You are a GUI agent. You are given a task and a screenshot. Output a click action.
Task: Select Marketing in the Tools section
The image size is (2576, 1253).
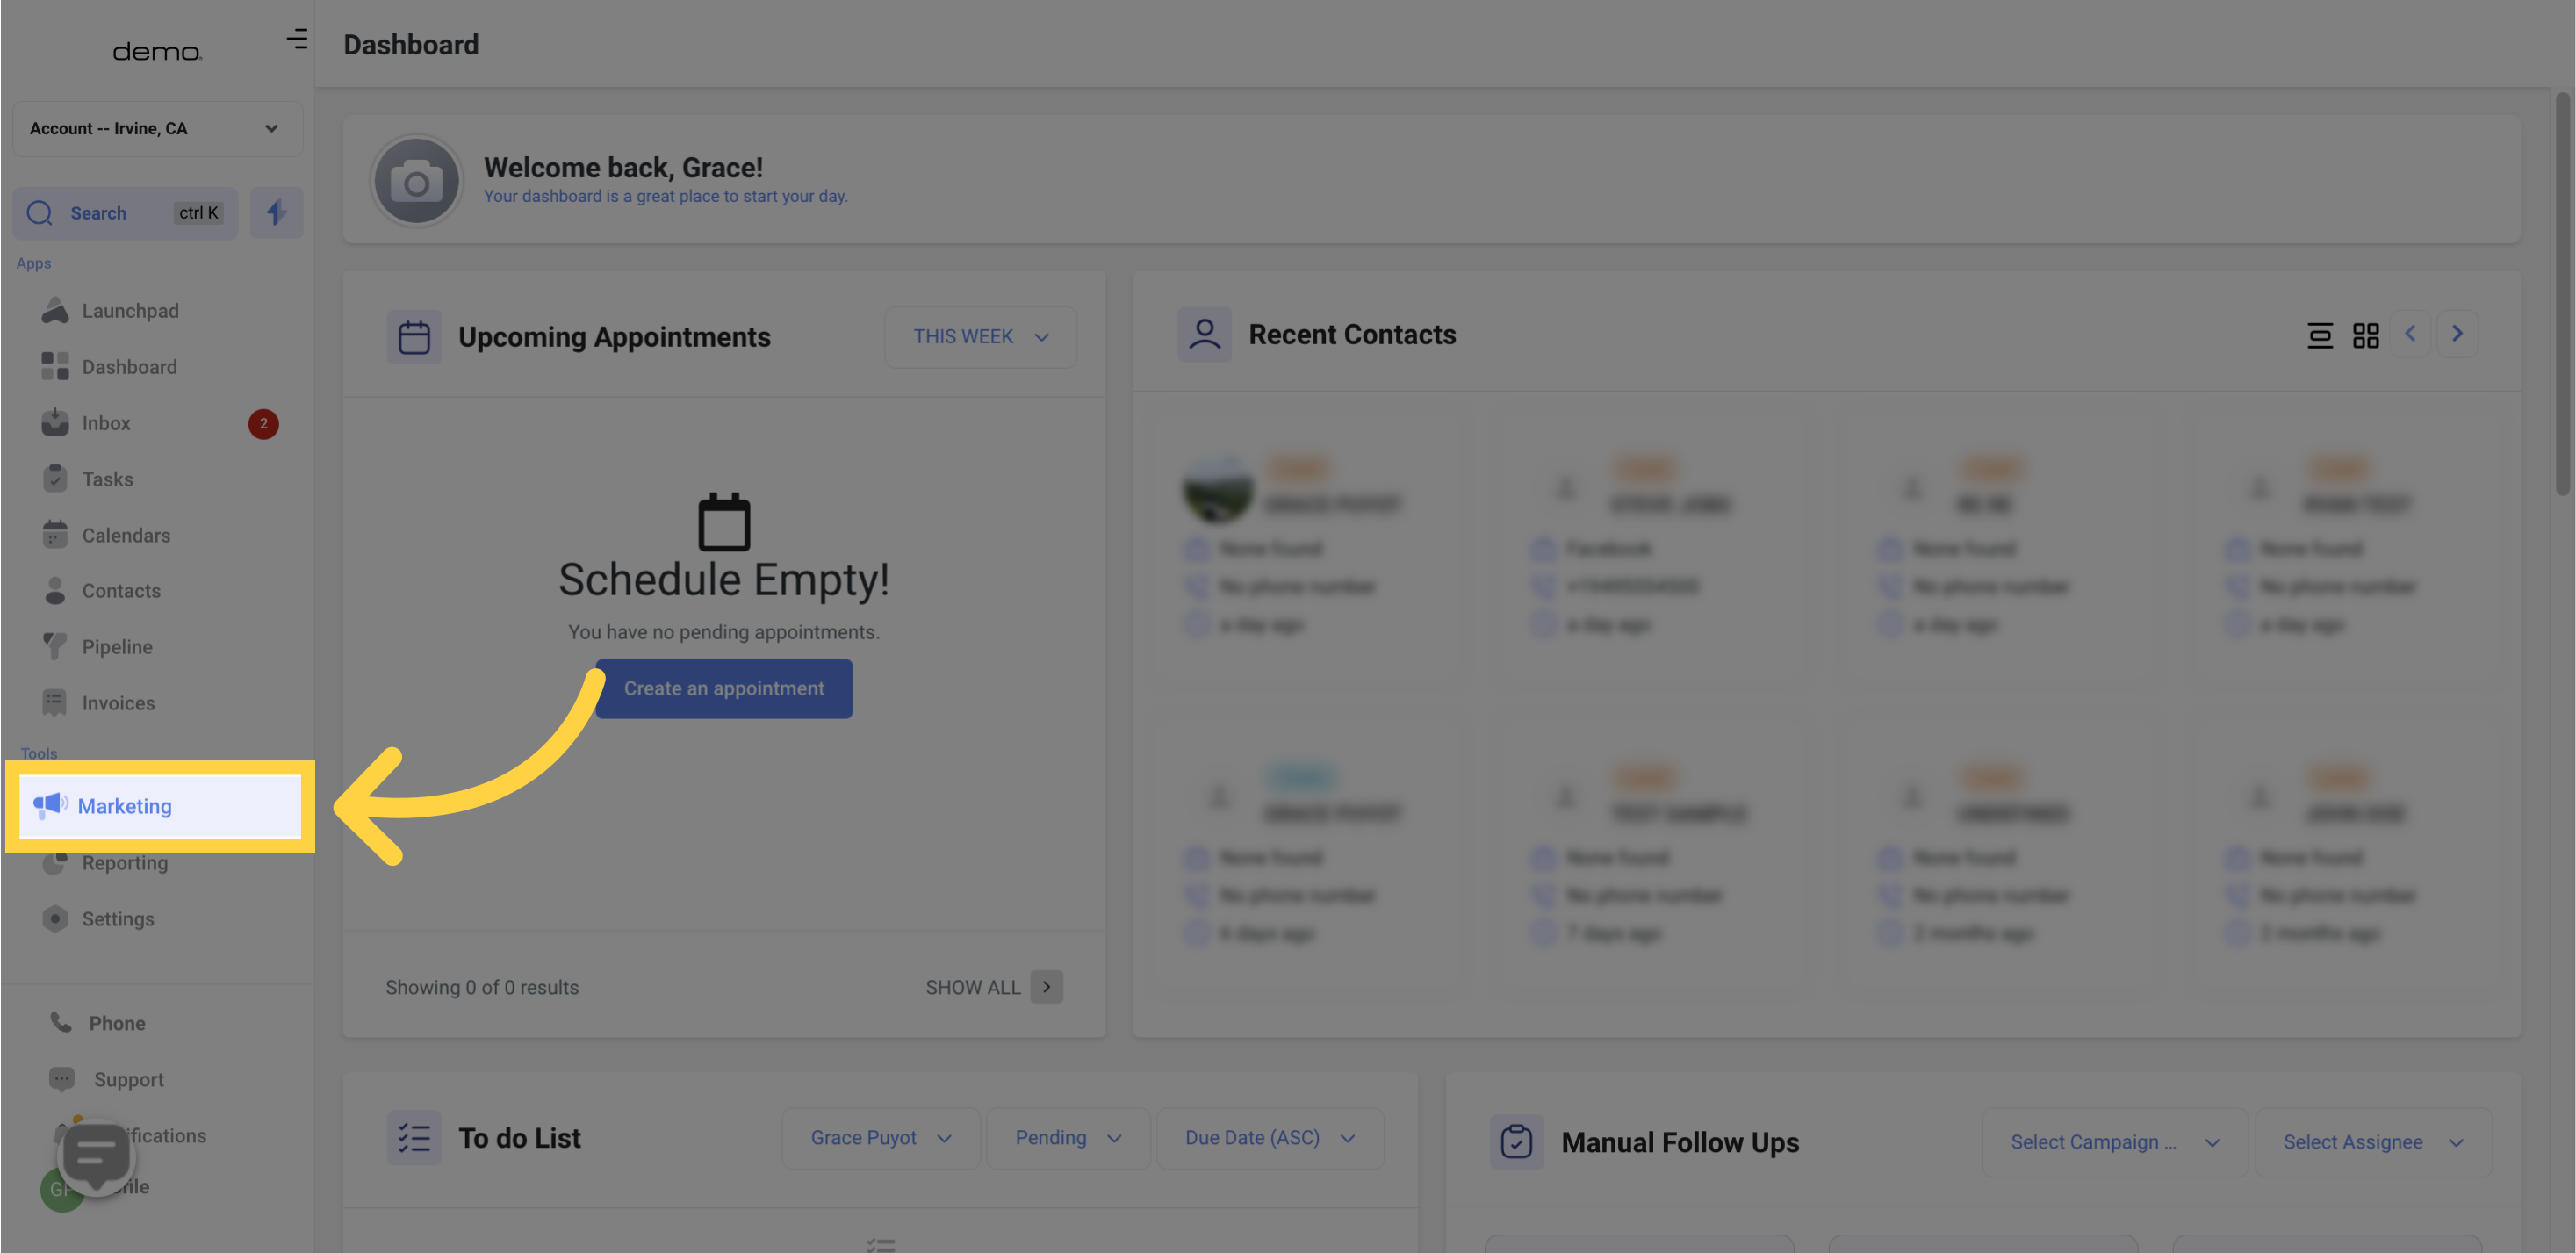click(160, 806)
